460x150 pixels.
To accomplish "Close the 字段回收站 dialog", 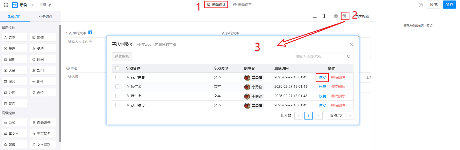I will pyautogui.click(x=351, y=45).
